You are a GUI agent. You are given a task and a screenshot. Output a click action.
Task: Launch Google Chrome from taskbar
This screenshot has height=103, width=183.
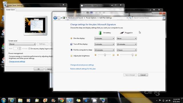62,100
